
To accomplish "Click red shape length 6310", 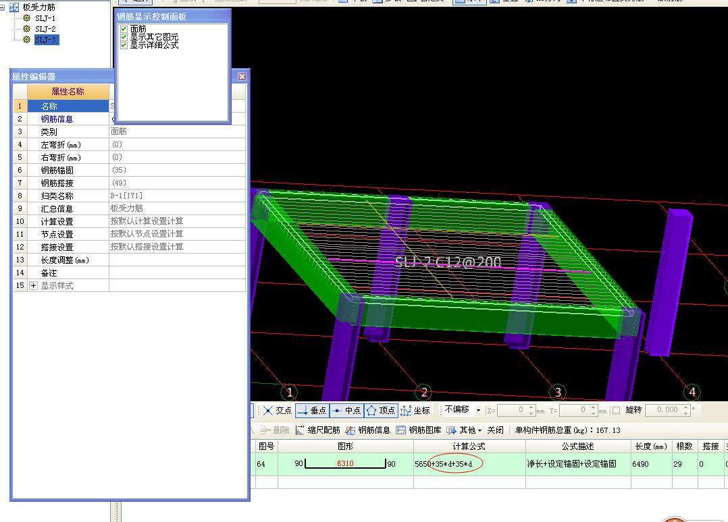I will point(345,463).
